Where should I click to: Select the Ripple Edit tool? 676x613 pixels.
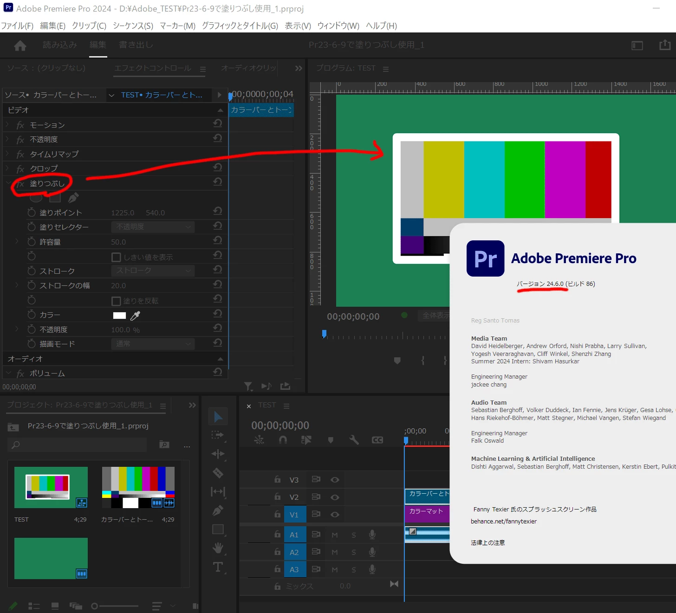[218, 454]
